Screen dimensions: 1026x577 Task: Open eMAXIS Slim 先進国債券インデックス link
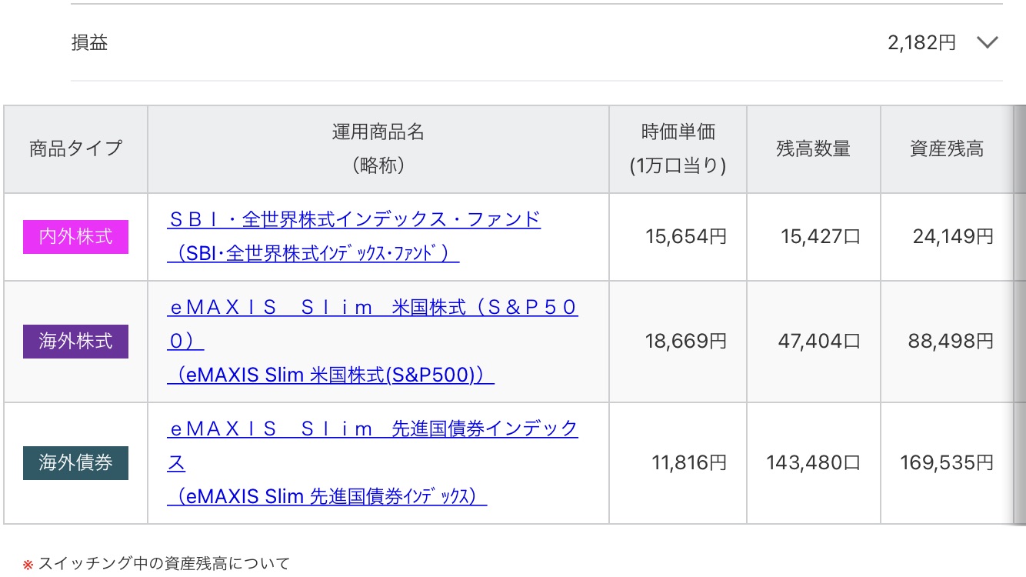[x=372, y=445]
